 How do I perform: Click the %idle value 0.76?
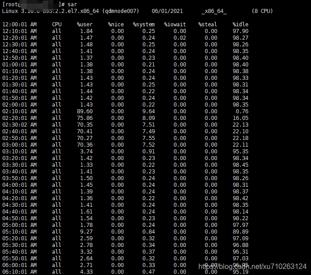pyautogui.click(x=242, y=111)
